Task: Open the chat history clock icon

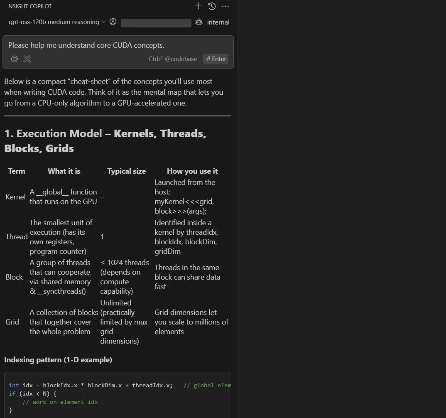Action: (212, 6)
